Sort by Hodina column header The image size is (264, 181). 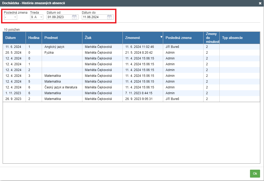(x=34, y=38)
